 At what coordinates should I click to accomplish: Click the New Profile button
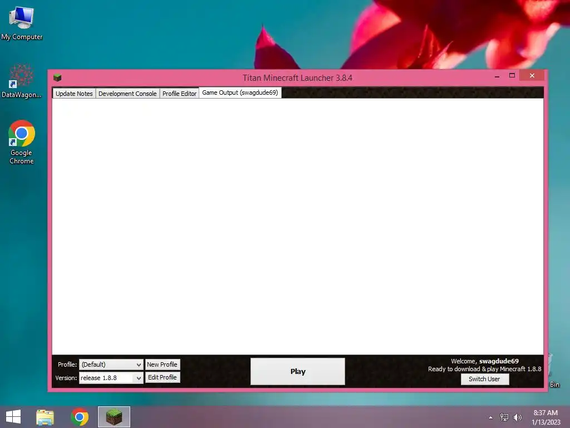162,364
